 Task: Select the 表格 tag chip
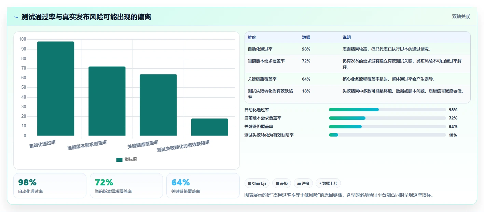281,183
